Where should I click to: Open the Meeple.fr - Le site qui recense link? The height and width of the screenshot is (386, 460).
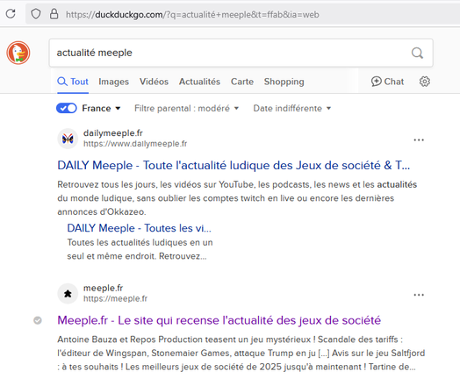tap(219, 320)
